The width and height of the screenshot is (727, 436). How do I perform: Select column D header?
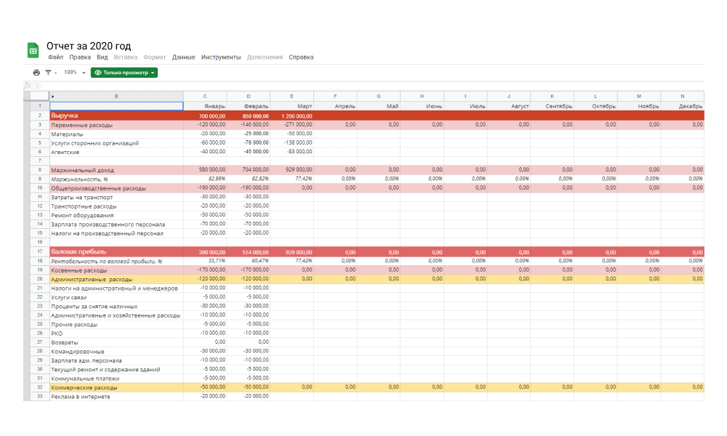click(x=249, y=97)
